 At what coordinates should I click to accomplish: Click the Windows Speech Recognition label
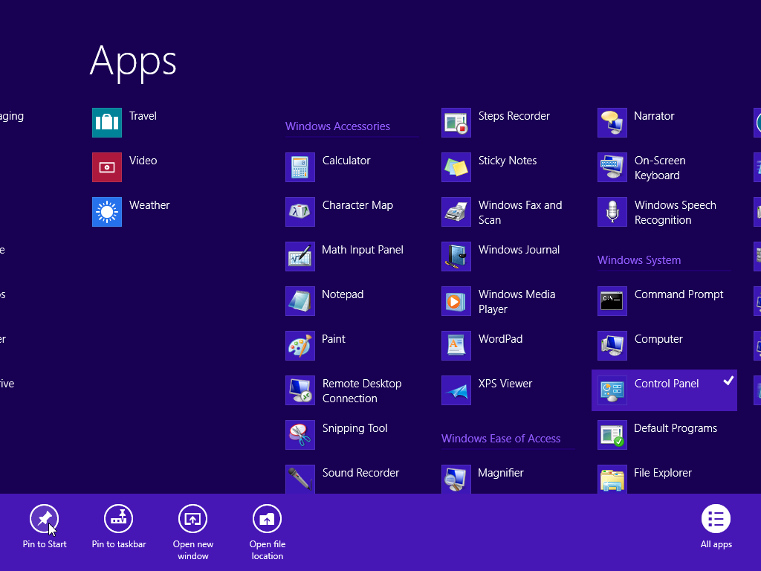click(675, 213)
